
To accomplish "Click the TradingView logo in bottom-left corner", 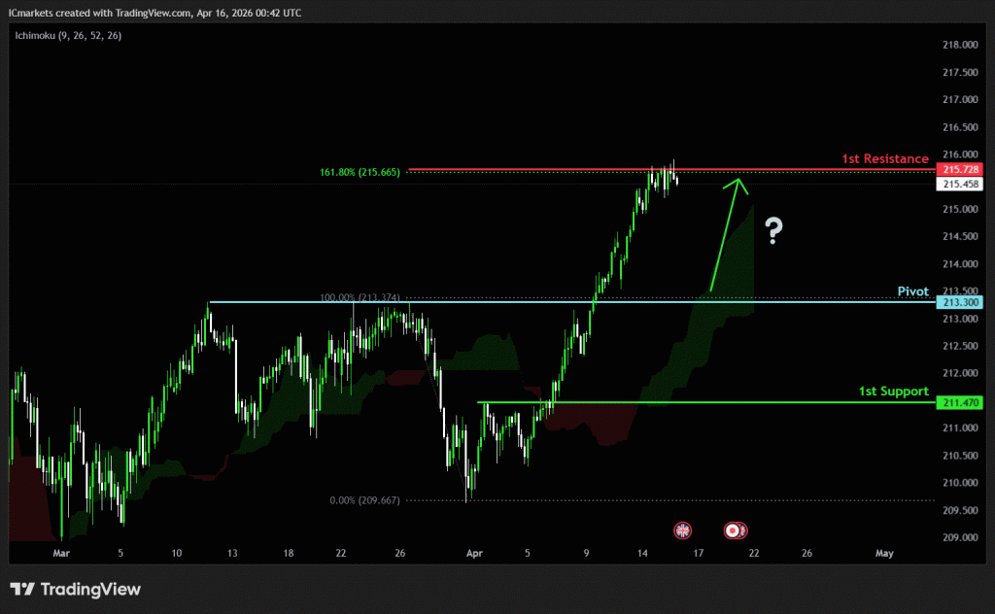I will click(x=75, y=589).
